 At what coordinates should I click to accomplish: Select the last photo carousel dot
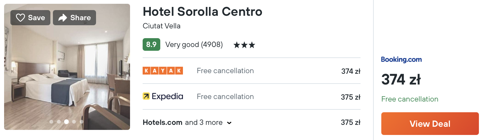(x=82, y=122)
